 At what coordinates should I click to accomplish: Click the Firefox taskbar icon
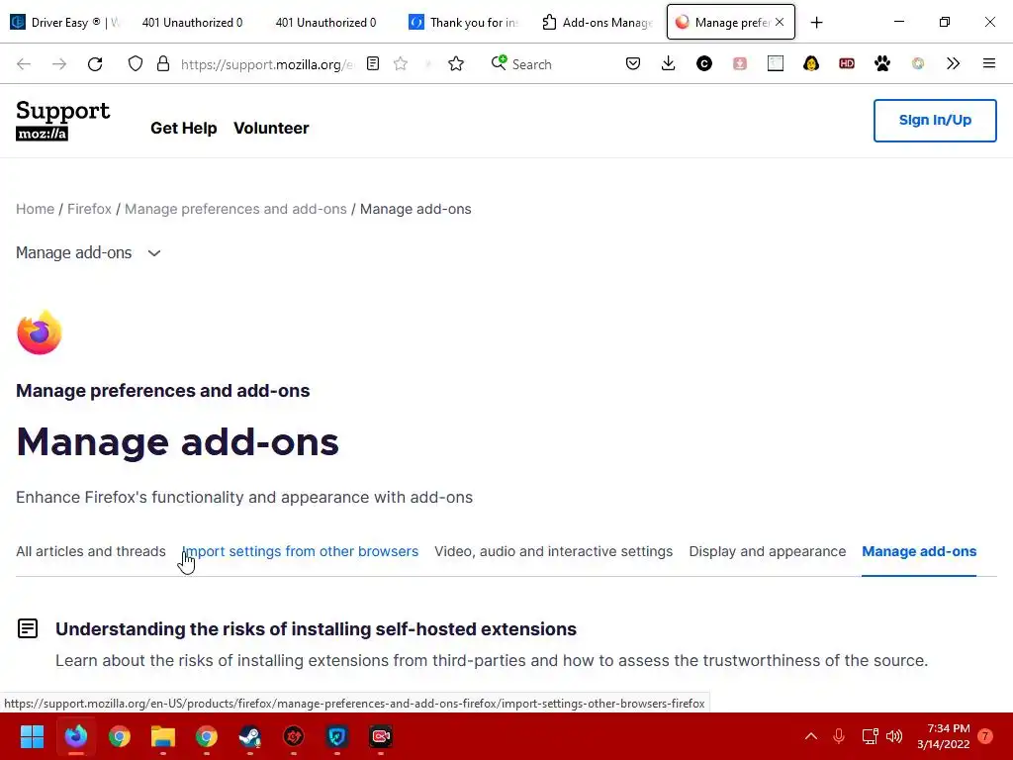[75, 736]
